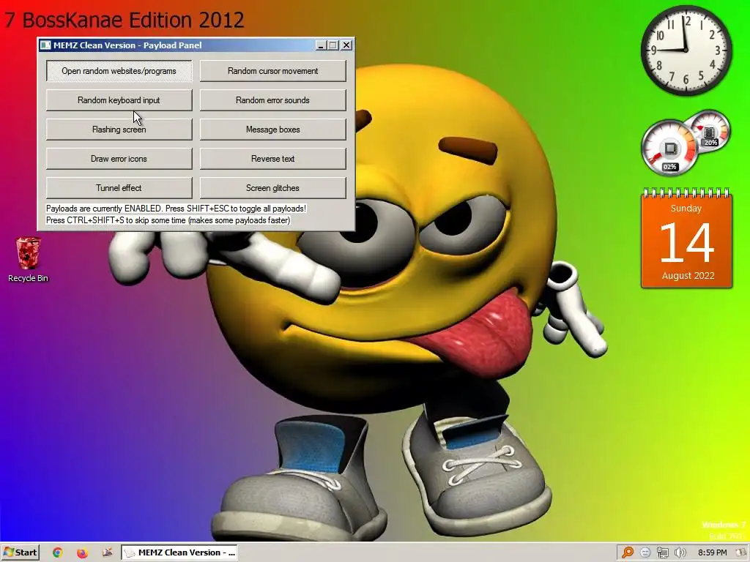
Task: Click the small RAM gauge showing 20%
Action: point(710,130)
